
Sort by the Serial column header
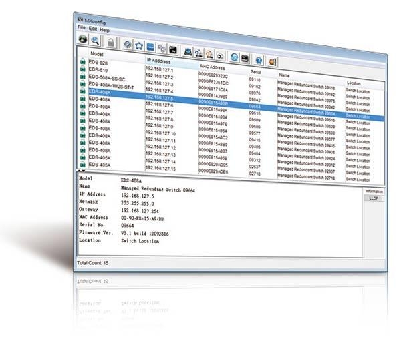pyautogui.click(x=256, y=72)
